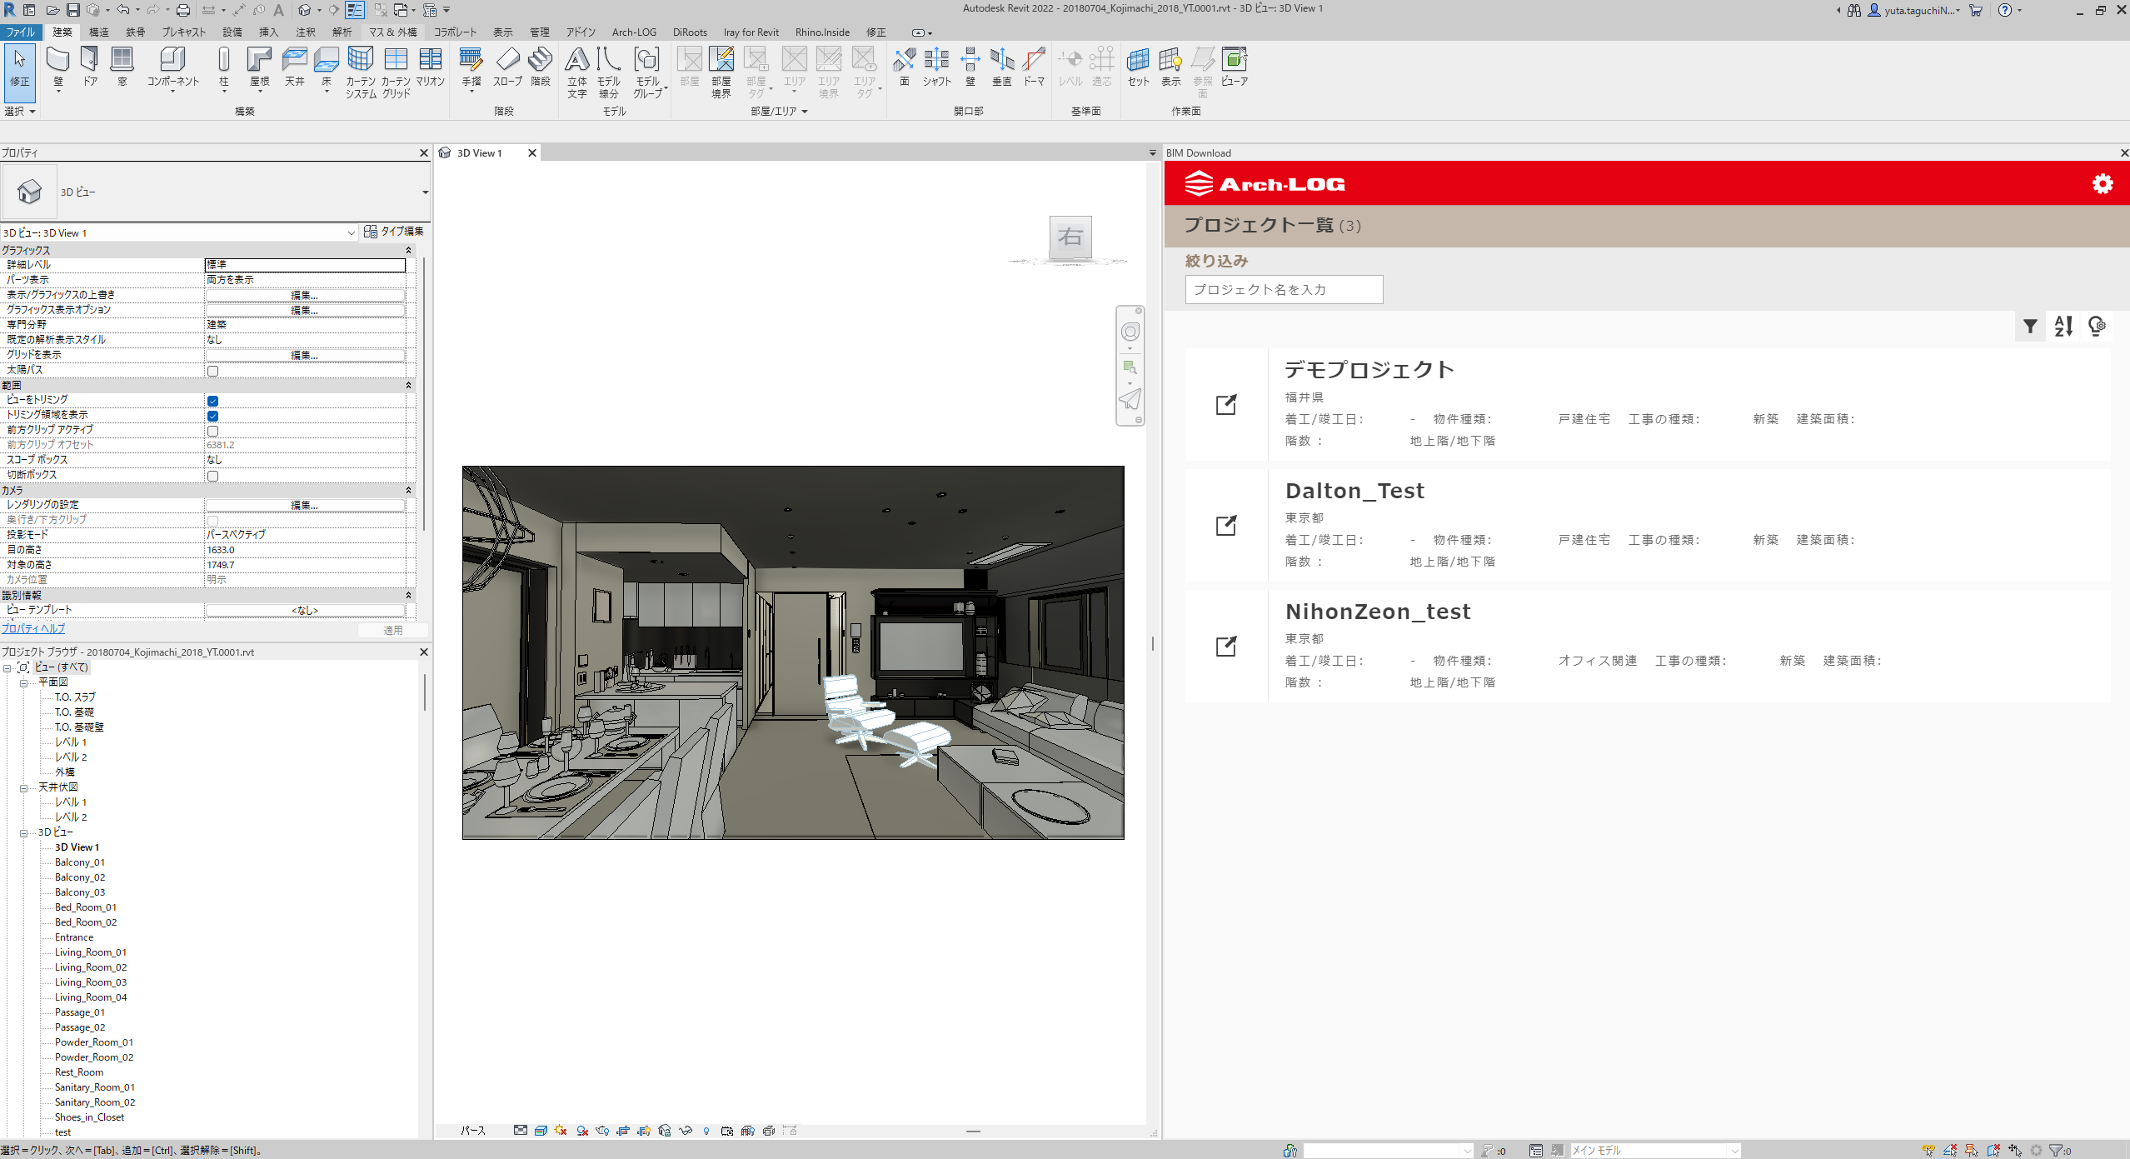Toggle the 切断ボックス (section box) checkbox
Screen dimensions: 2130x1159
(x=213, y=476)
